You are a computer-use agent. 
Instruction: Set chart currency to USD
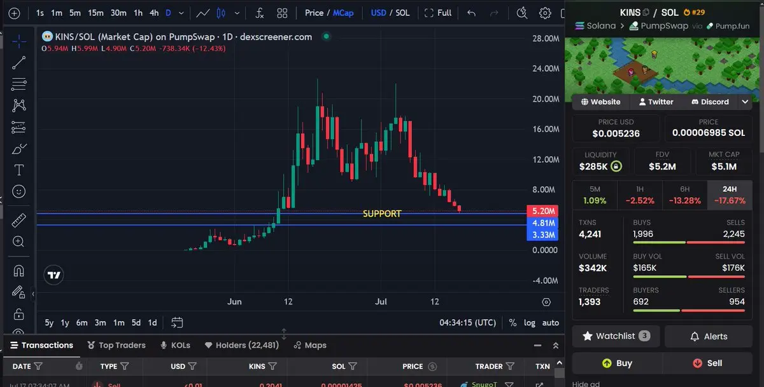[x=378, y=13]
